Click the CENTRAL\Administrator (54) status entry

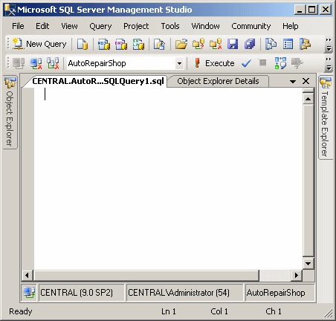[184, 293]
